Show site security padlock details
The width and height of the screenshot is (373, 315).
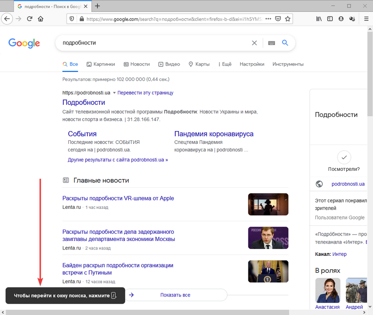click(x=81, y=19)
